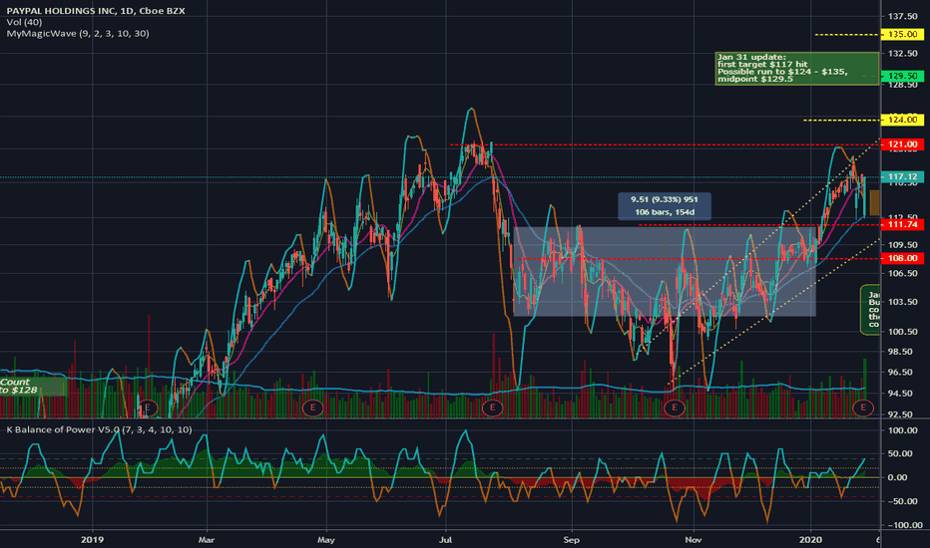
Task: Click the Jul label on time axis
Action: tap(445, 540)
